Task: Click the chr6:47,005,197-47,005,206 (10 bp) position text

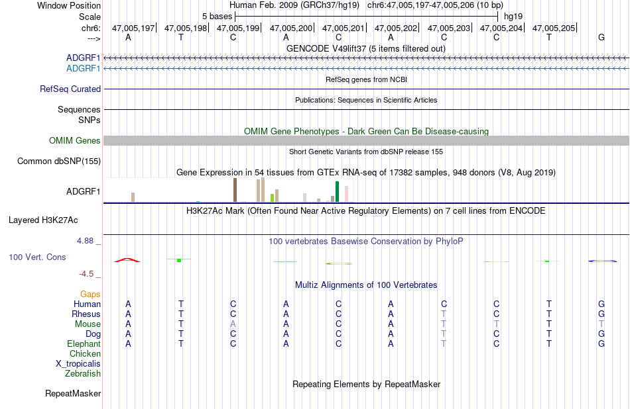Action: [x=435, y=5]
